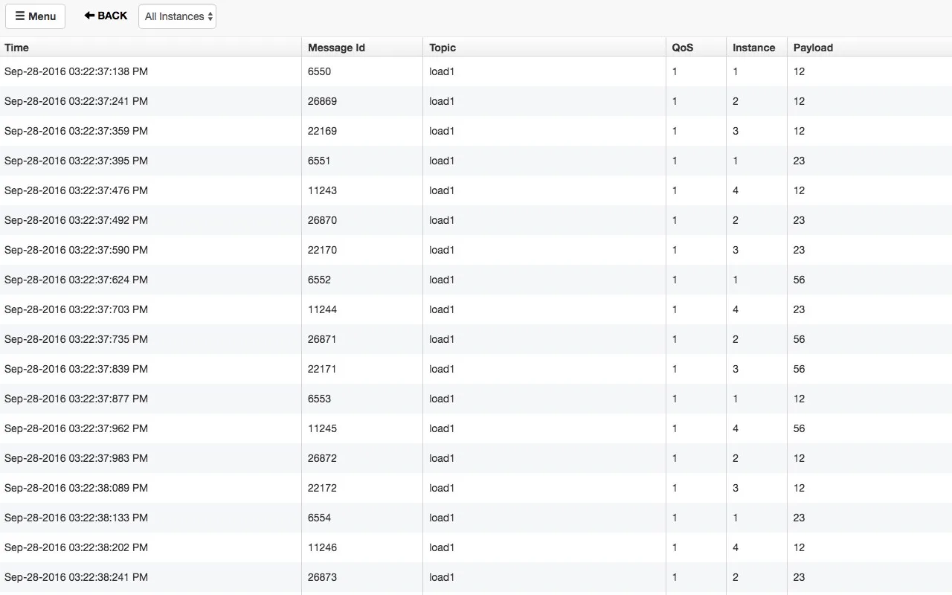This screenshot has height=595, width=952.
Task: Click timestamp 03:22:37:395 PM
Action: (76, 161)
